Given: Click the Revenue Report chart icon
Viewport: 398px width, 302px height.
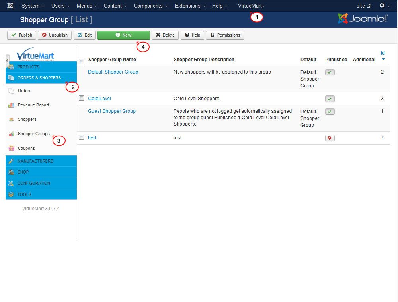Looking at the screenshot, I should pos(11,105).
